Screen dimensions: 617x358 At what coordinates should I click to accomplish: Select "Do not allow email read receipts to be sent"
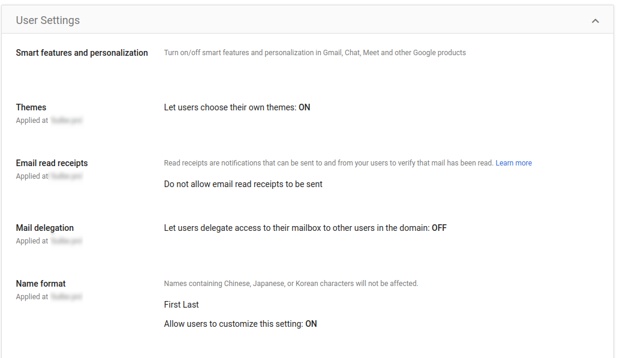242,183
